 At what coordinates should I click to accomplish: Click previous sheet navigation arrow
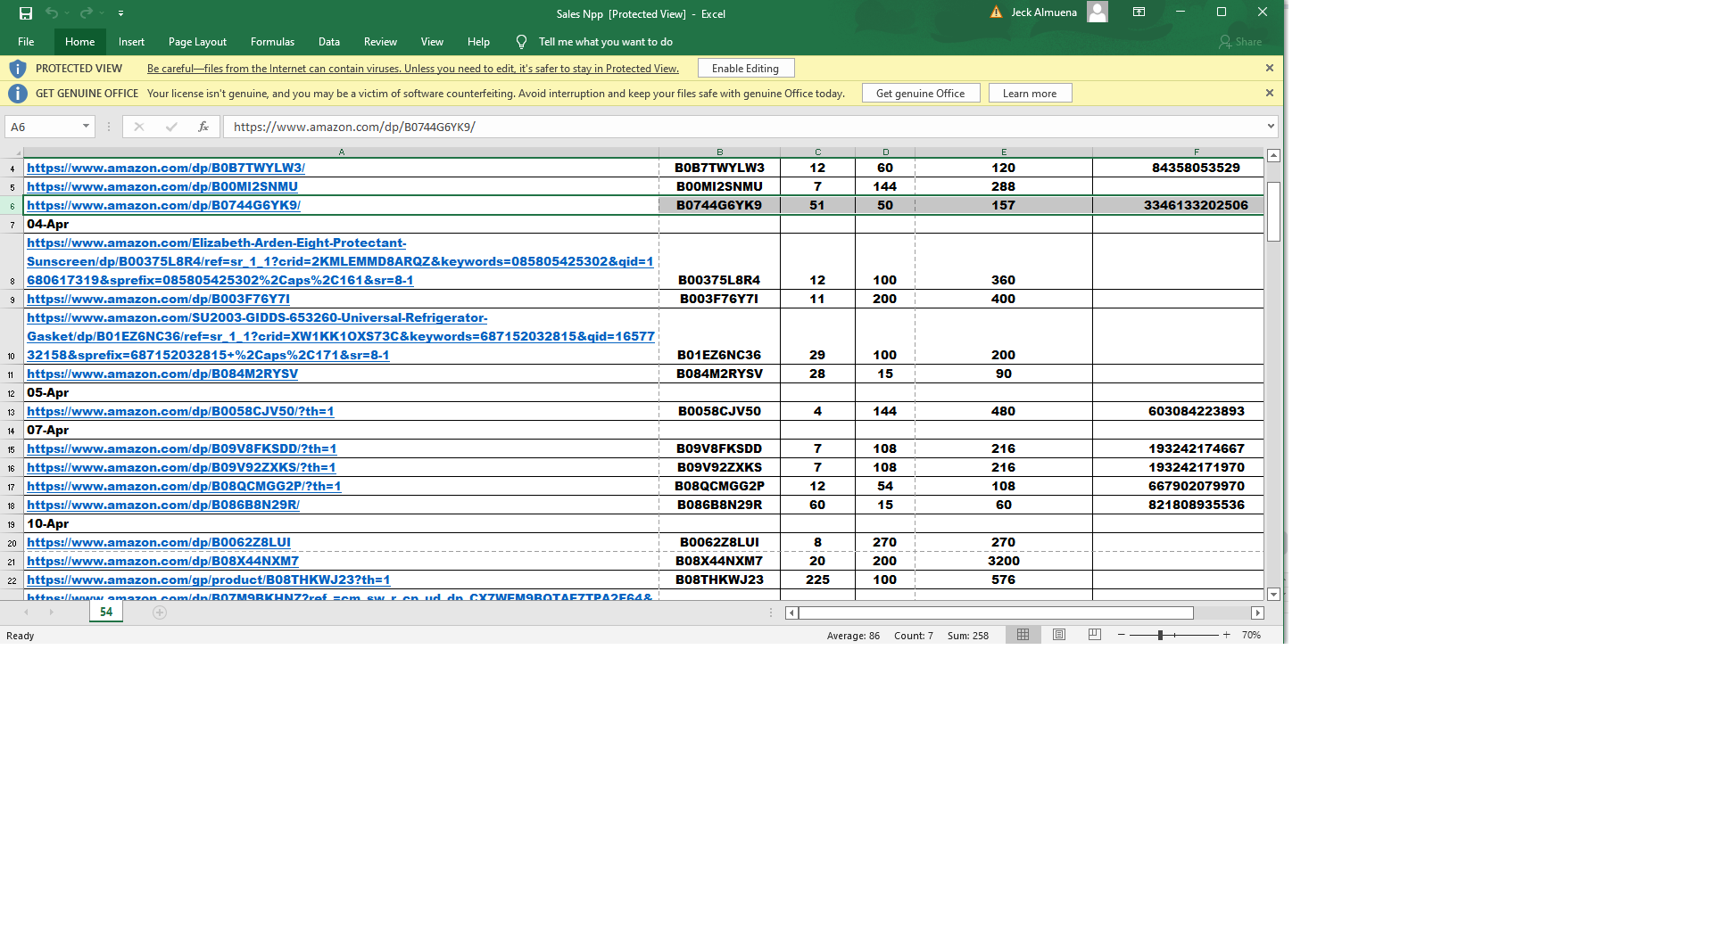(x=27, y=612)
